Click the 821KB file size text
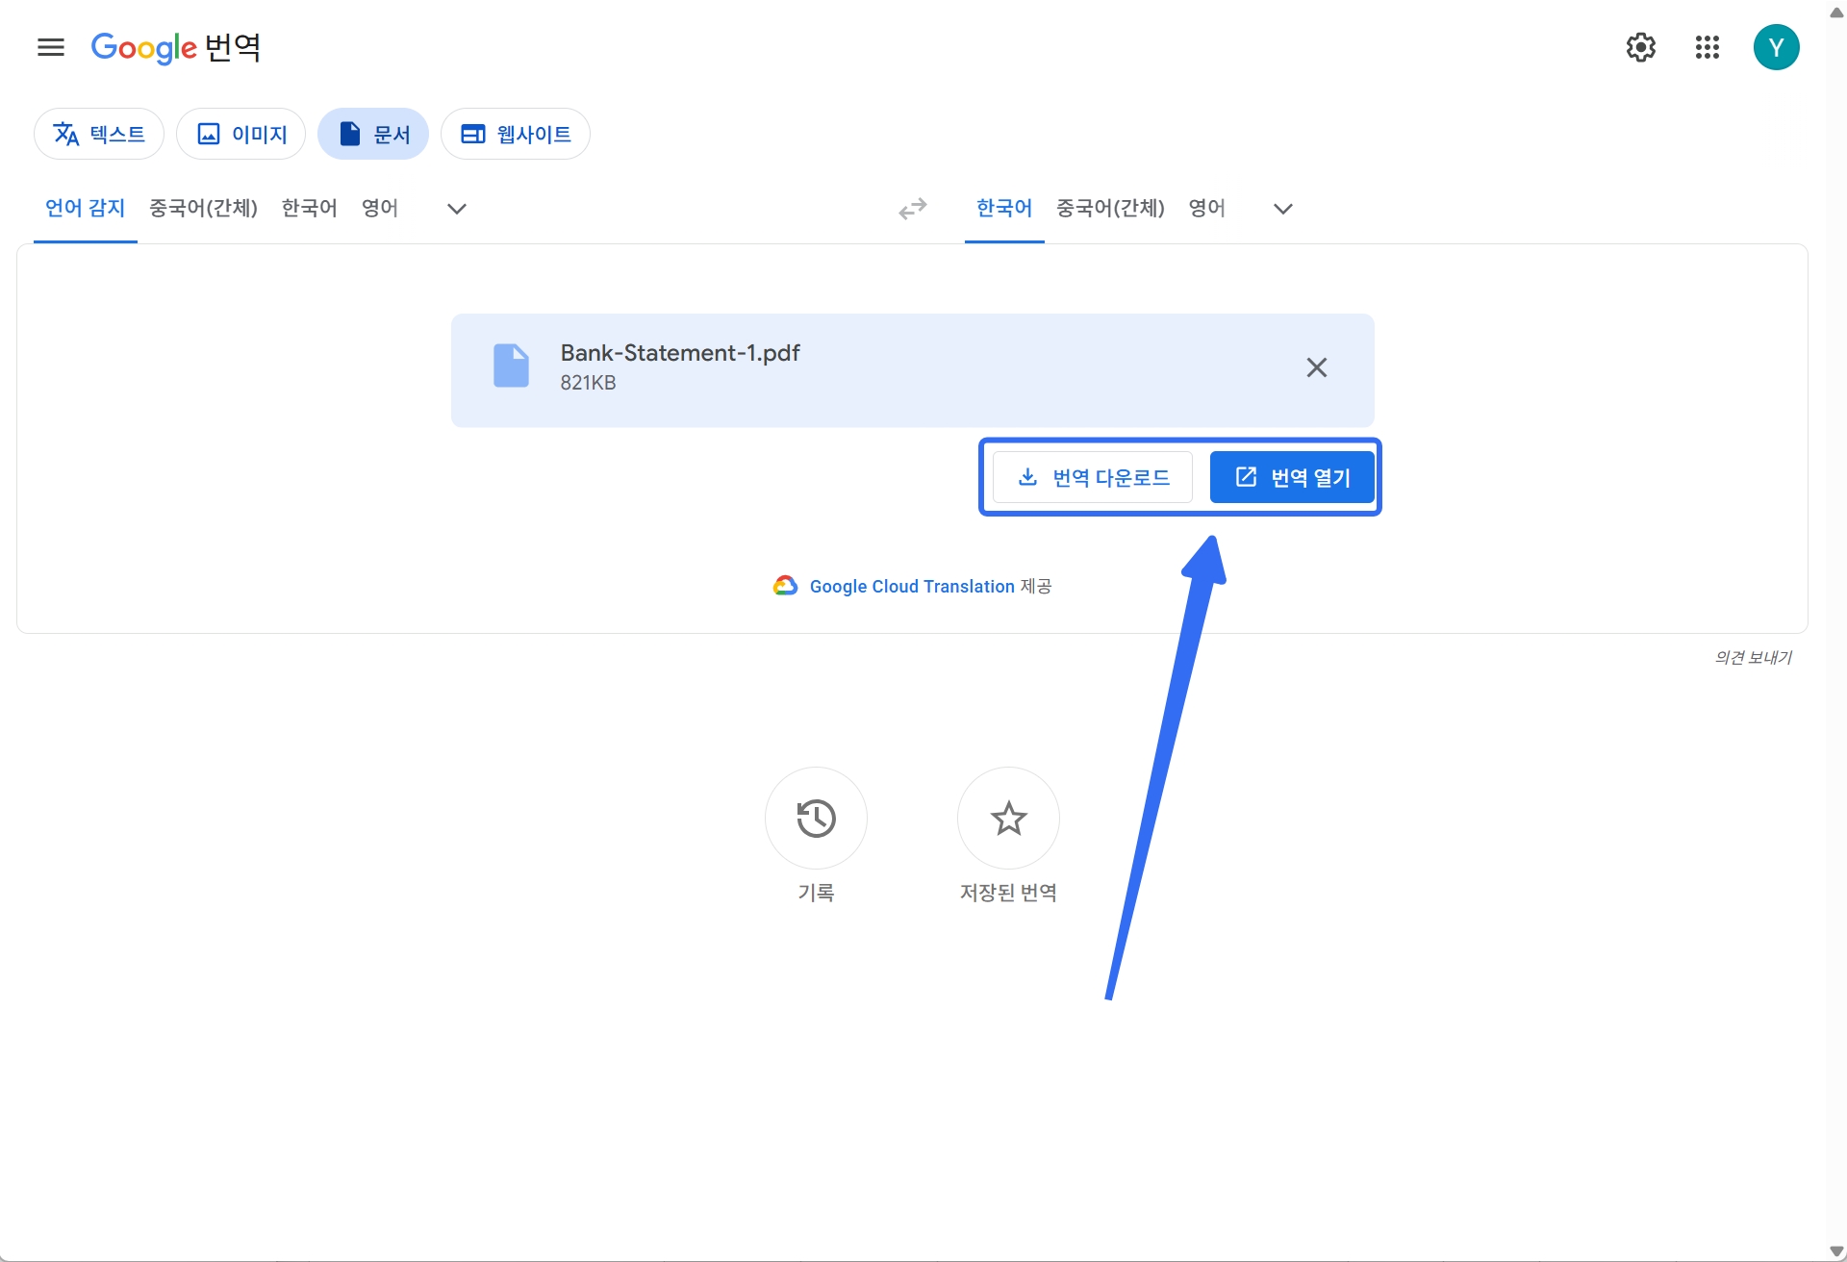 [x=588, y=383]
